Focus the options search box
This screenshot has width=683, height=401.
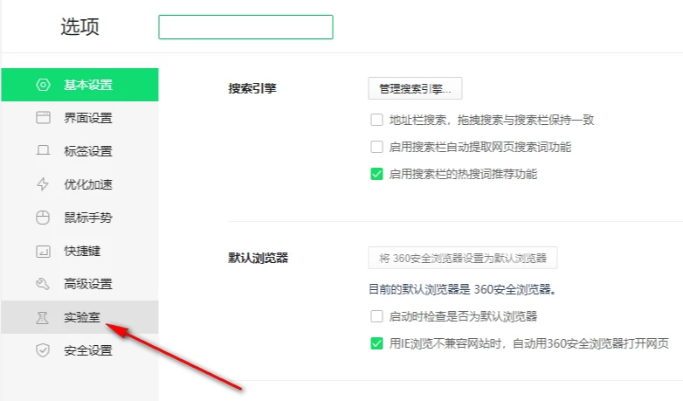tap(245, 27)
